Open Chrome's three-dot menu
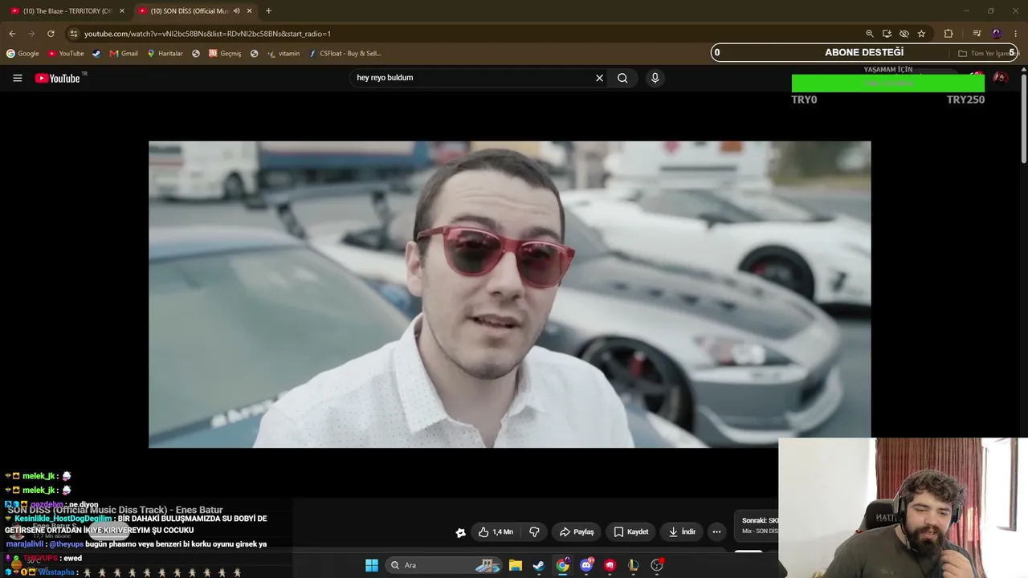Viewport: 1028px width, 578px height. point(1016,34)
